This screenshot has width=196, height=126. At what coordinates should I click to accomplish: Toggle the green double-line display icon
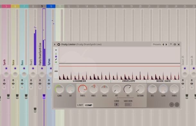pyautogui.click(x=56, y=62)
